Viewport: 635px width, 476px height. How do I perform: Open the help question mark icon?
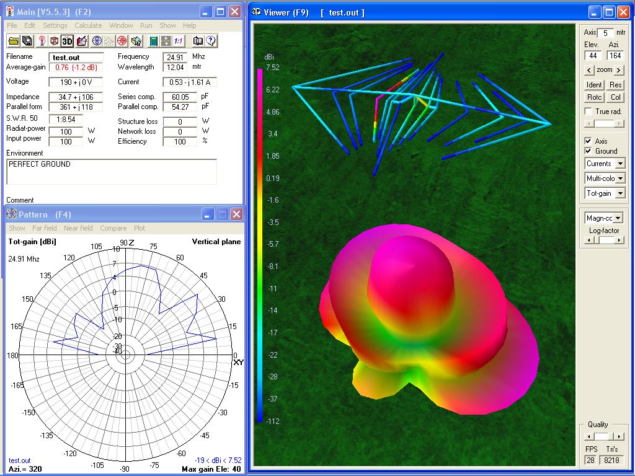pyautogui.click(x=211, y=41)
